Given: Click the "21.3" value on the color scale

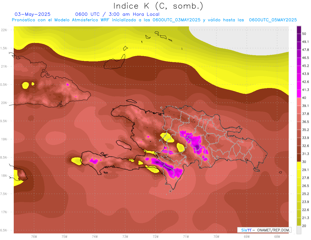Looking at the screenshot, I should tap(306, 218).
